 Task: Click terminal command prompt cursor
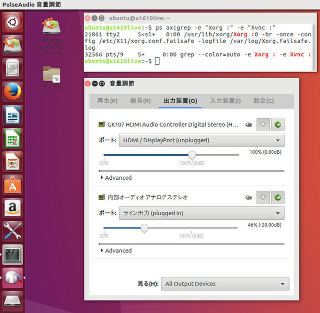coord(157,61)
